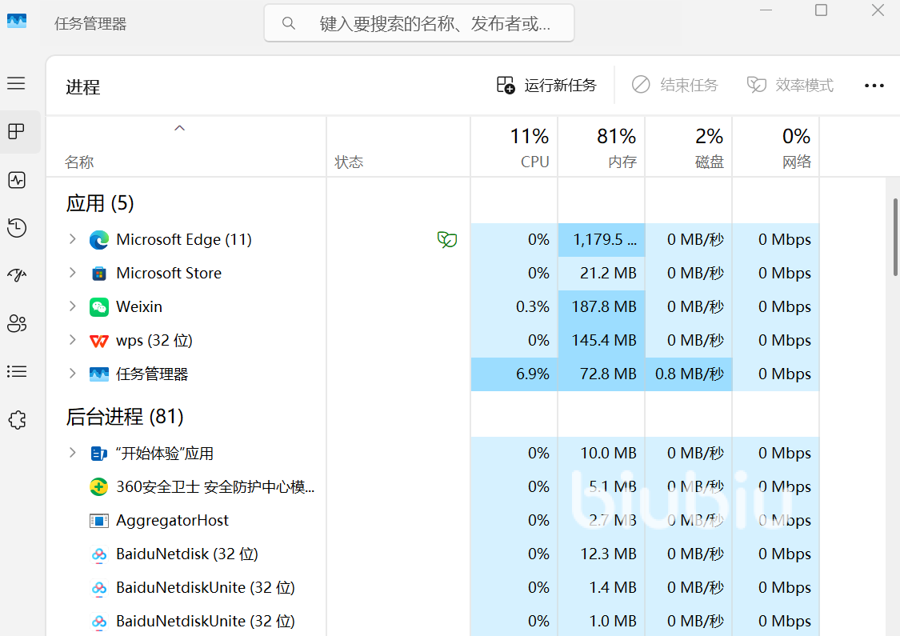
Task: Open the Services puzzle sidebar icon
Action: 17,420
